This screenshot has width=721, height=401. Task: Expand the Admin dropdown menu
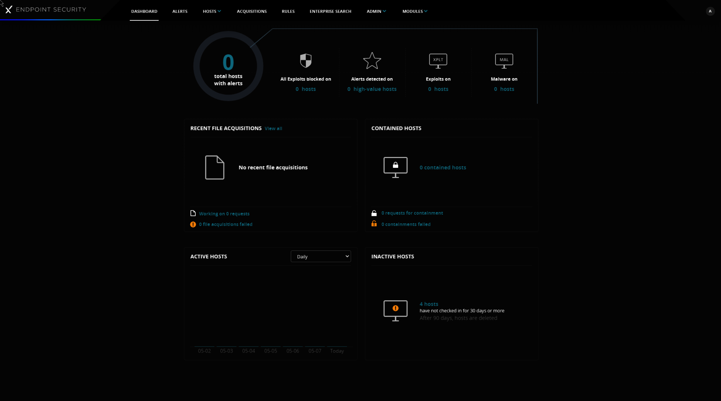(376, 11)
